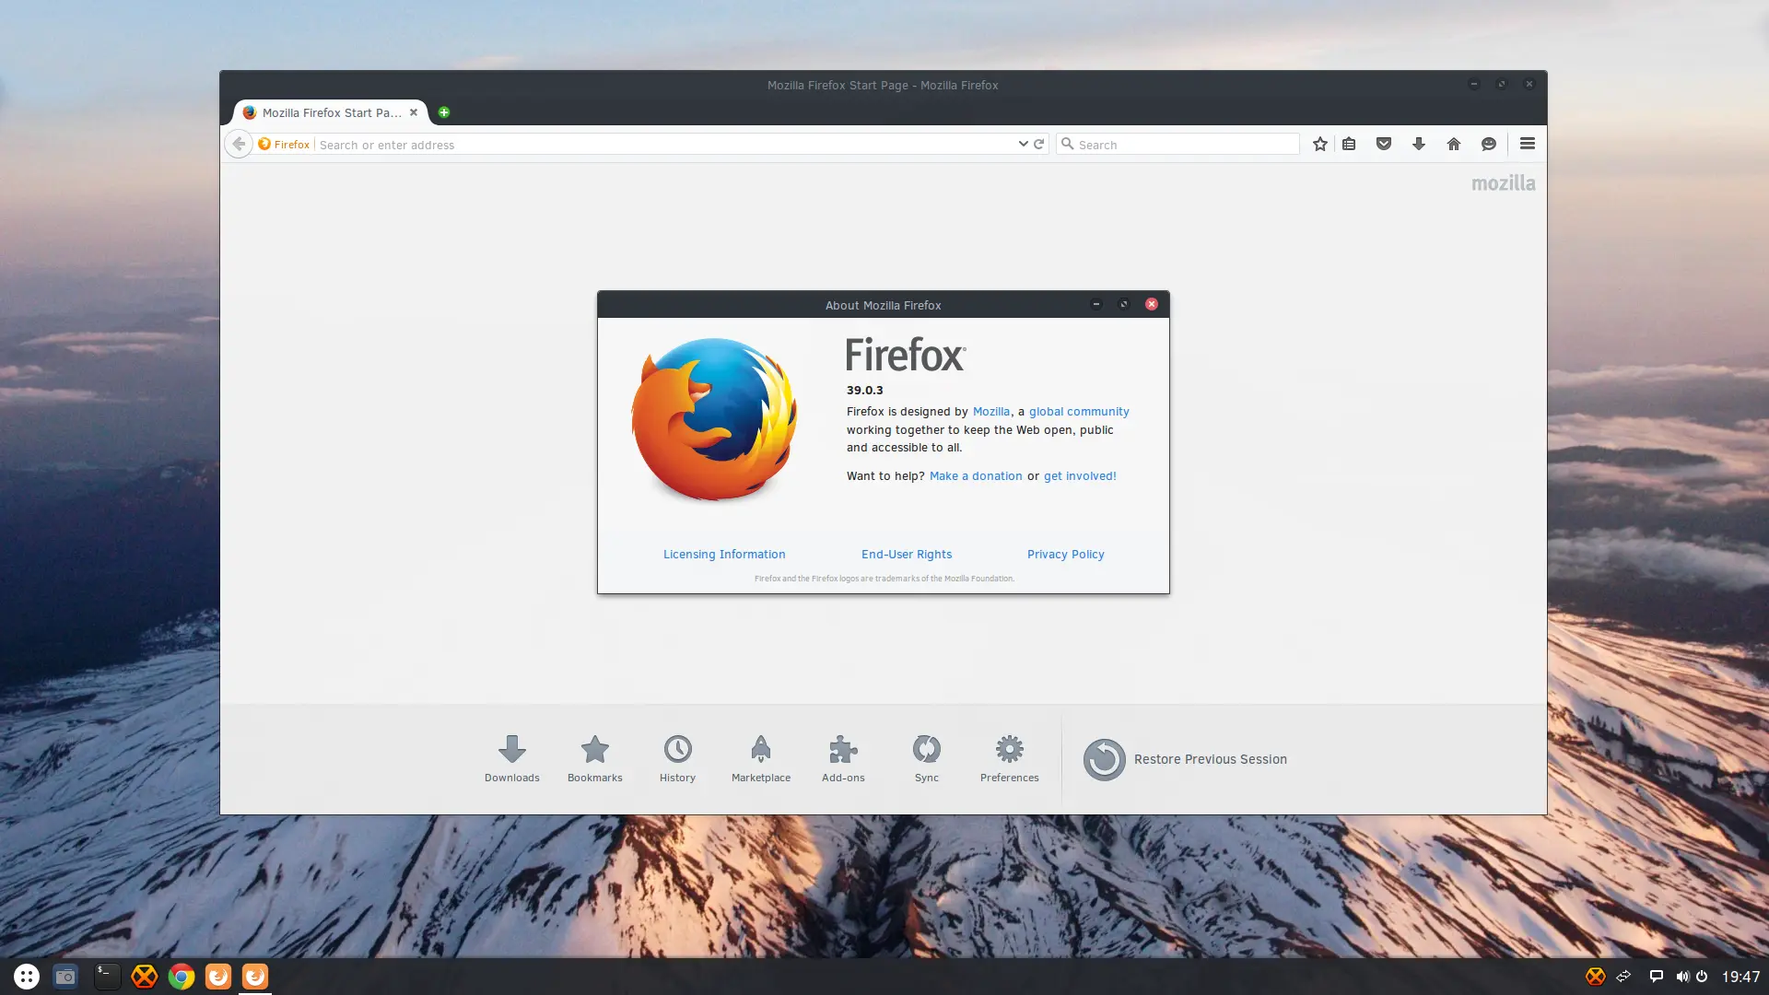
Task: Open the downloads arrow in toolbar
Action: pyautogui.click(x=1419, y=144)
